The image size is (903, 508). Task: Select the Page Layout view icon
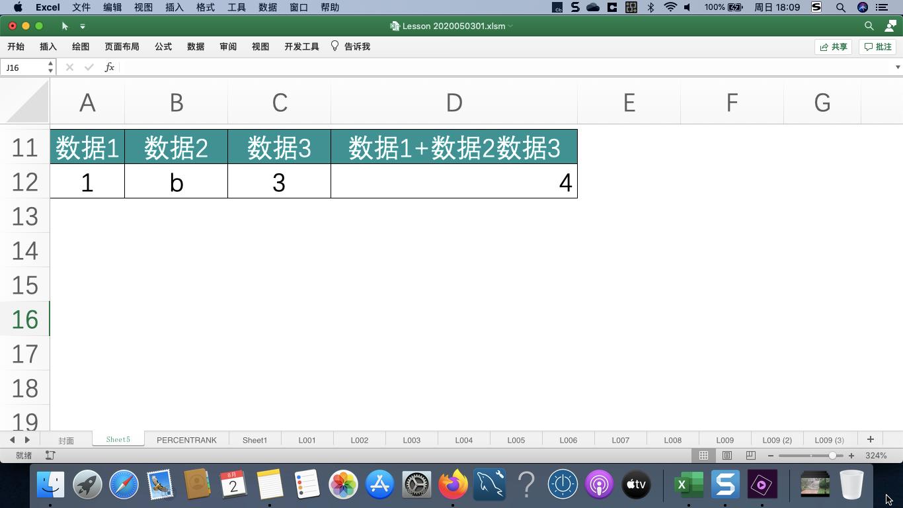pos(727,455)
